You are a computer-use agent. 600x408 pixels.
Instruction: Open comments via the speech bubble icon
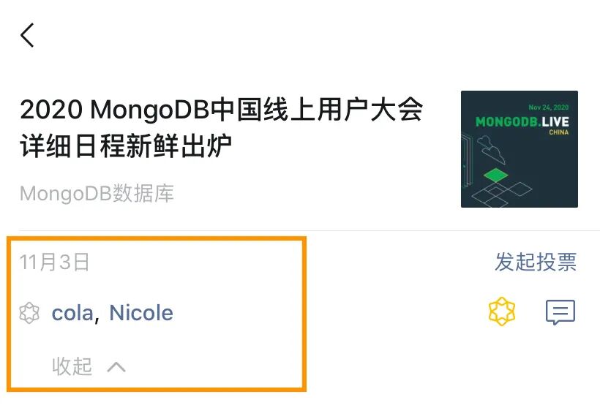[560, 312]
